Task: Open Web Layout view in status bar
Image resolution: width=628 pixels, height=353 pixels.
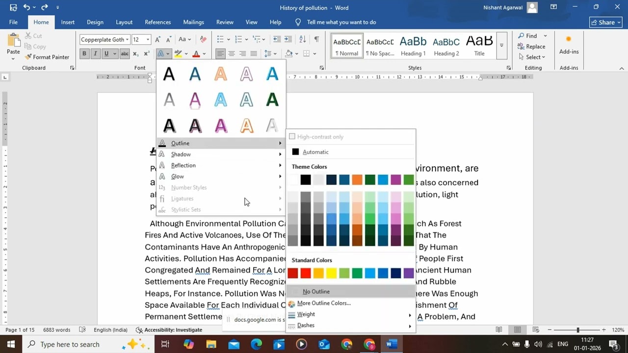Action: [536, 330]
